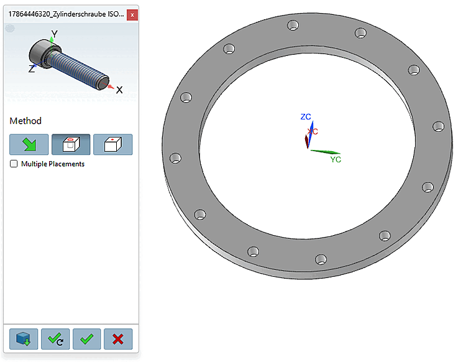Select the green arrow placement method

click(x=29, y=144)
